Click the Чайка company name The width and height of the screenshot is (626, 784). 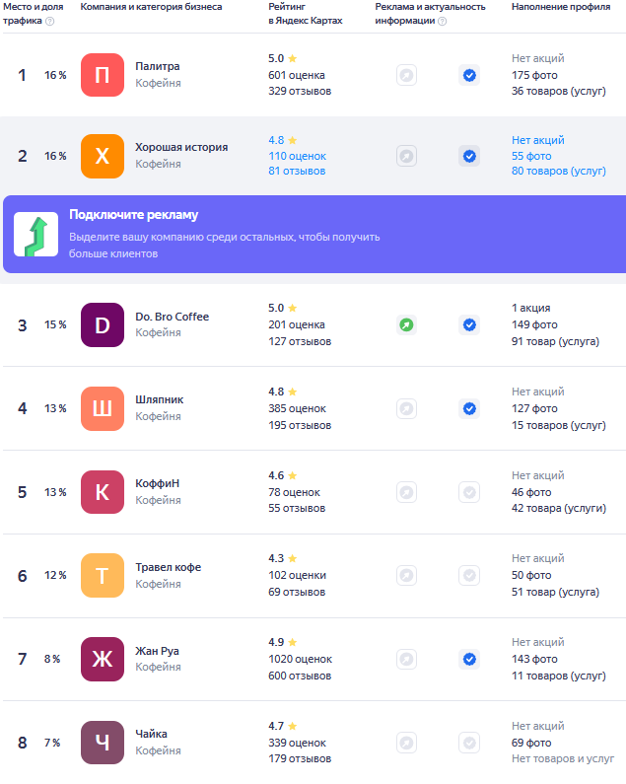coord(152,734)
